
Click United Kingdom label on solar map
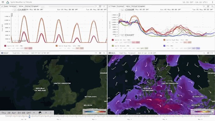point(62,83)
